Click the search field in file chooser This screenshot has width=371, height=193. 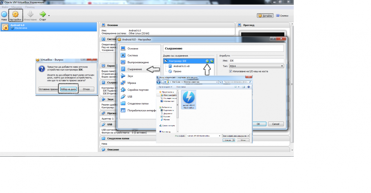pyautogui.click(x=237, y=82)
